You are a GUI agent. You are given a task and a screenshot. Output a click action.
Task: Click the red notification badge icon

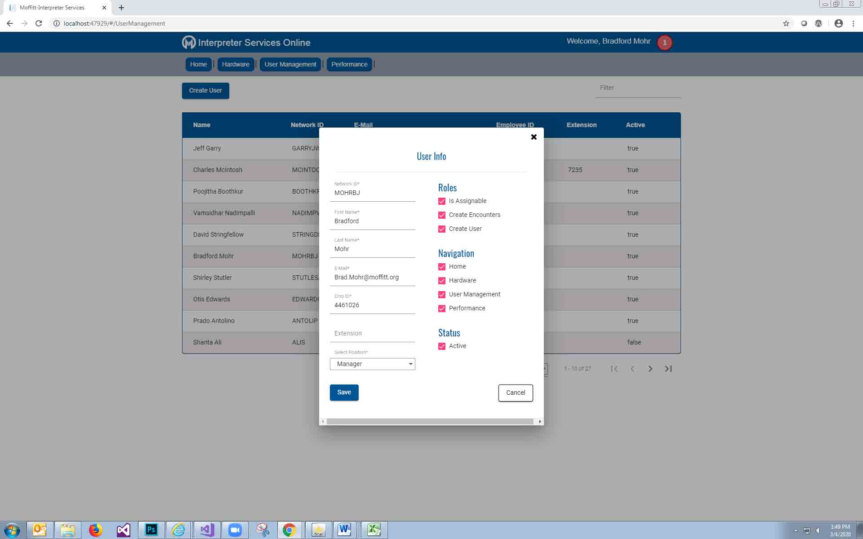pos(664,43)
